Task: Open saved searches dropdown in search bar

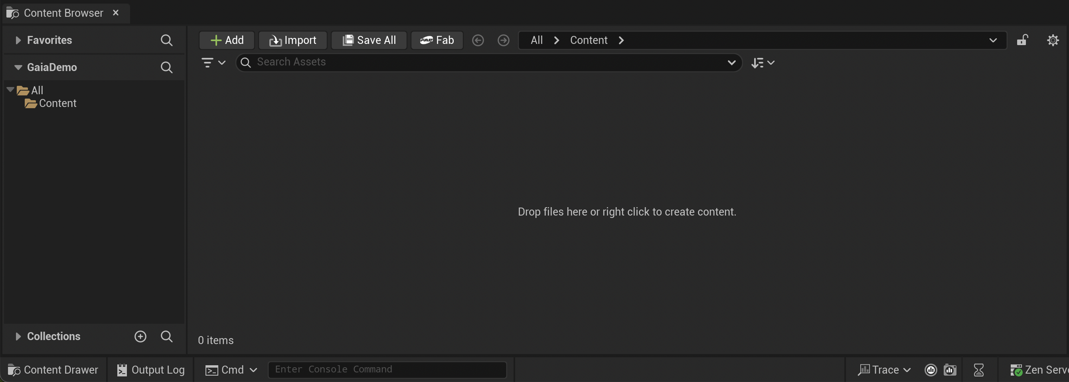Action: pos(731,63)
